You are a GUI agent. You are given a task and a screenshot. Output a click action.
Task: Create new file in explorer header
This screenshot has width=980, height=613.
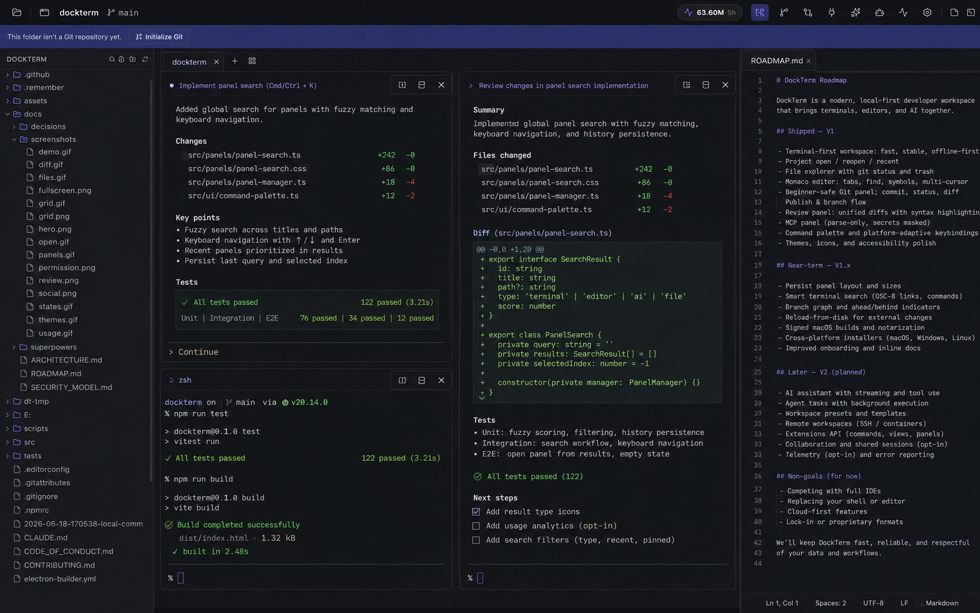122,59
